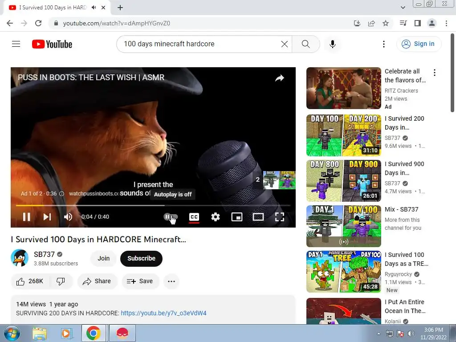This screenshot has width=456, height=342.
Task: Open 'I Survived 900 Days' thumbnail
Action: pos(344,181)
